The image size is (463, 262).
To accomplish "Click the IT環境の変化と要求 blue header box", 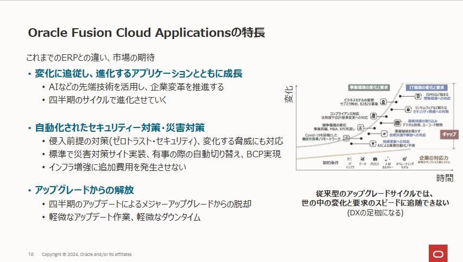I will coord(427,87).
